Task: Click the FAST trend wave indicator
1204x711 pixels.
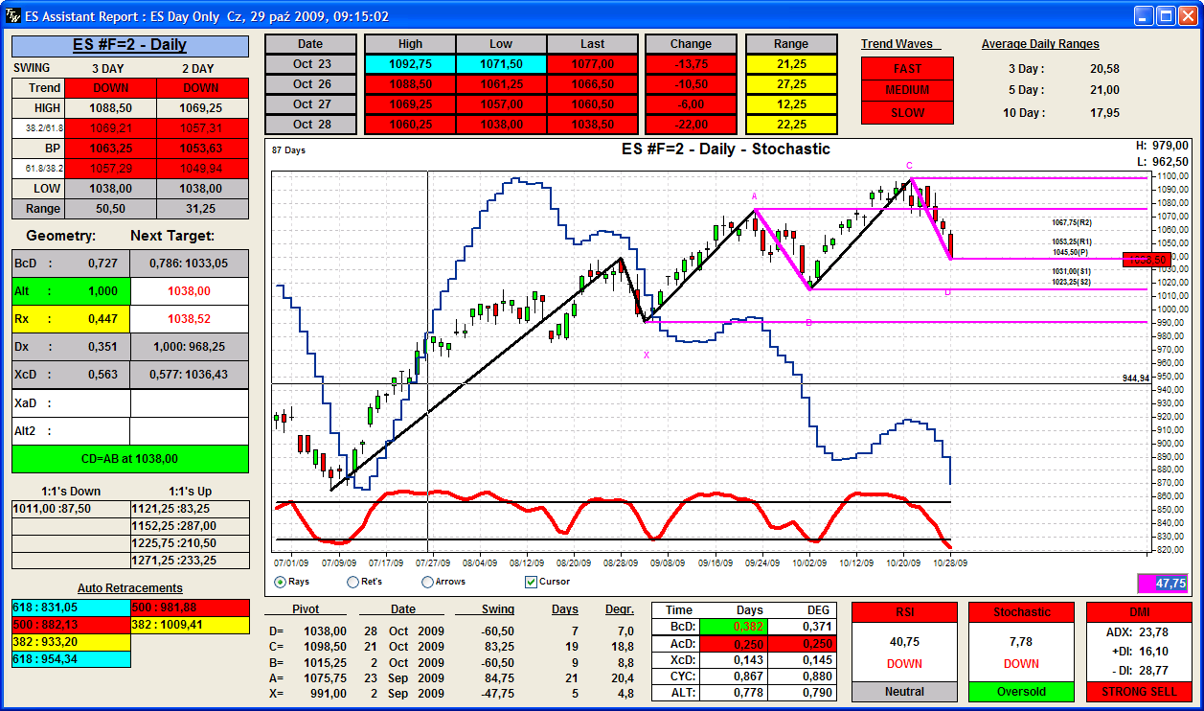Action: pyautogui.click(x=907, y=69)
